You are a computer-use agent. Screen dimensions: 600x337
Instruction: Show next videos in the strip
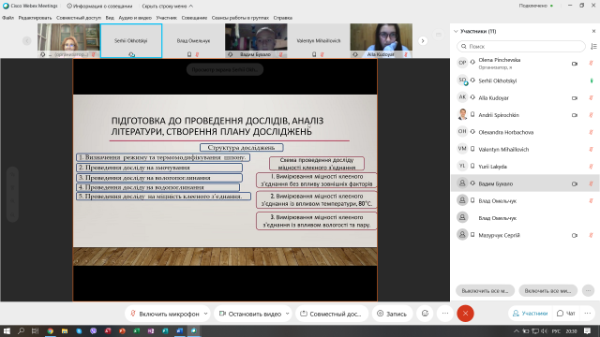[x=423, y=40]
